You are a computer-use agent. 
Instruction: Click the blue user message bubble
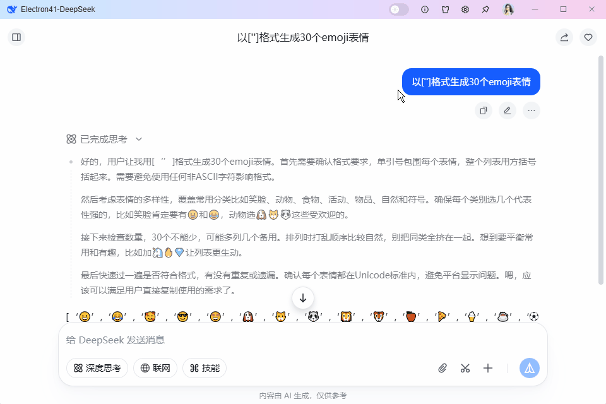point(471,82)
